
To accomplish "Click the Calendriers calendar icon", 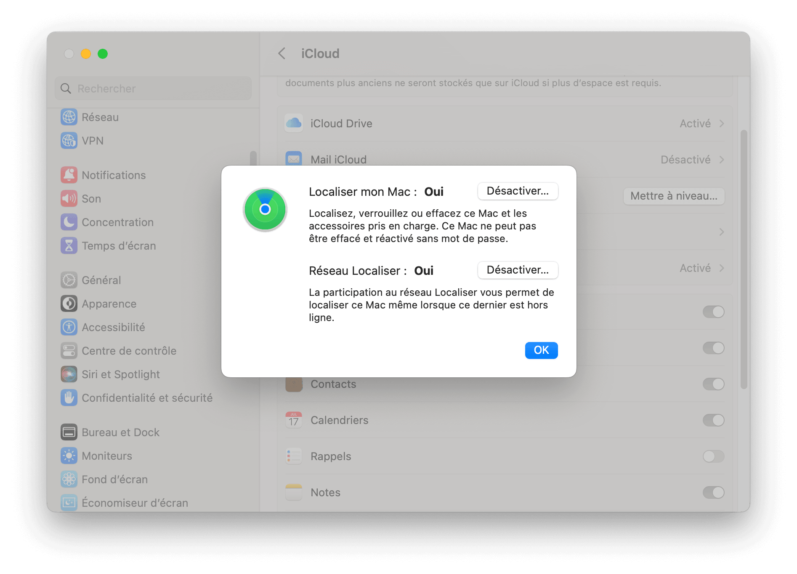I will point(294,420).
